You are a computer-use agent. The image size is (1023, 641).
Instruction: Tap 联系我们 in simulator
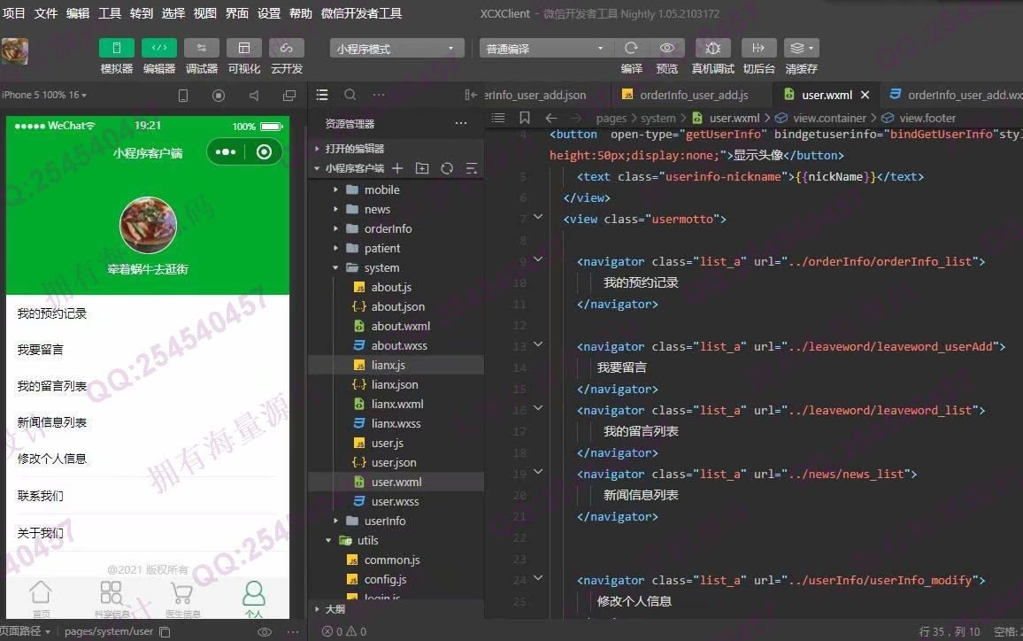point(41,496)
